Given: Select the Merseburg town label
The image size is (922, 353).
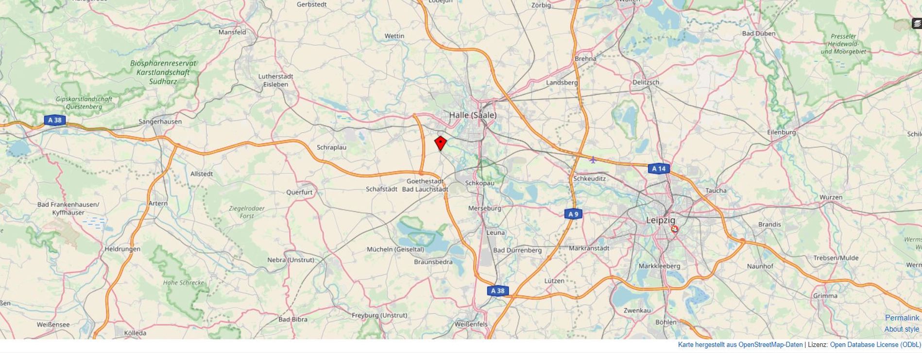Looking at the screenshot, I should tap(484, 208).
